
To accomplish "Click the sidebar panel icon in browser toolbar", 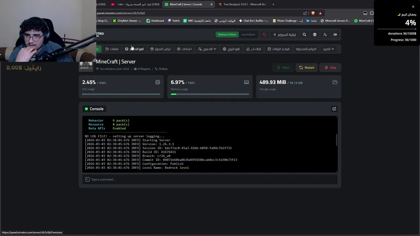I will 365,13.
